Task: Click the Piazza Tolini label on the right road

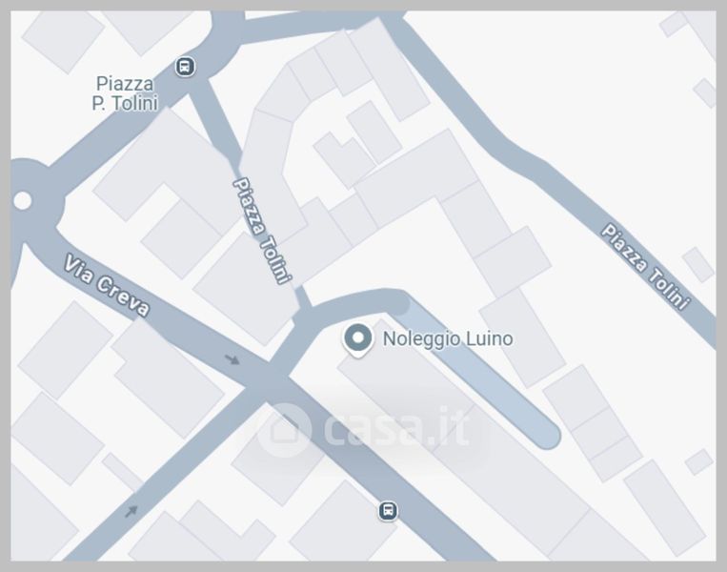Action: tap(646, 267)
